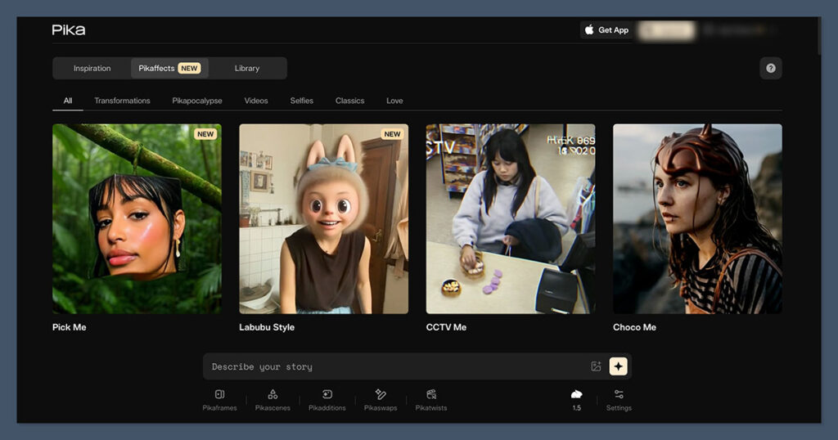Viewport: 838px width, 440px height.
Task: Switch to the Pikaffects tab
Action: (169, 69)
